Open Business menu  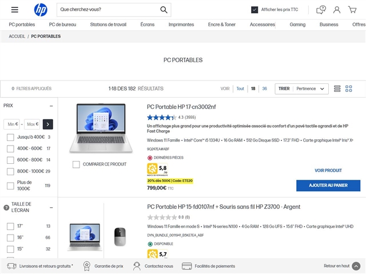point(329,25)
